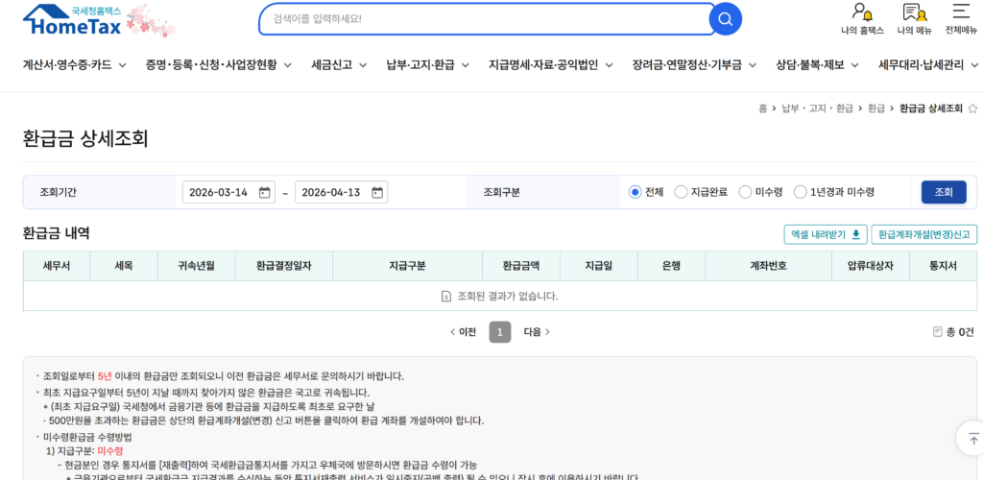Toggle favorite star next to 환급금 상세조회
Image resolution: width=983 pixels, height=480 pixels.
click(972, 108)
